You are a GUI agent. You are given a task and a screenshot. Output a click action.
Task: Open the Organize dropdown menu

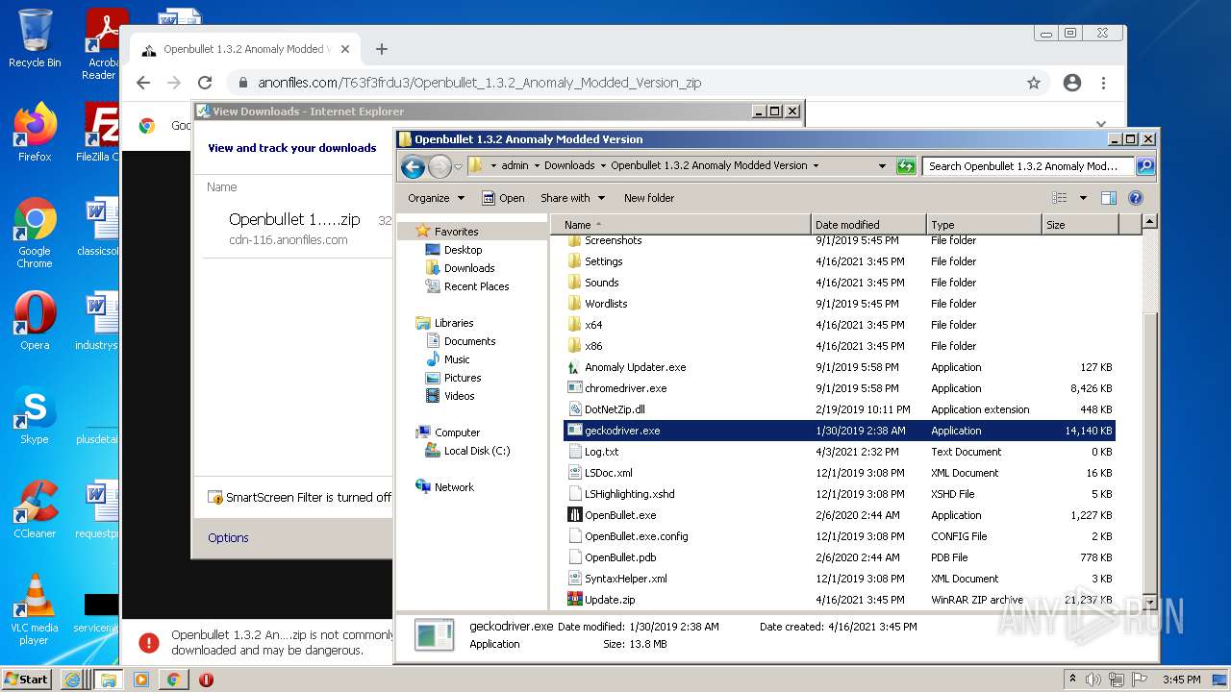tap(436, 198)
